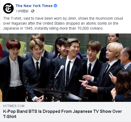The image size is (131, 122).
Task: Click the green chair in photo background
Action: click(48, 48)
